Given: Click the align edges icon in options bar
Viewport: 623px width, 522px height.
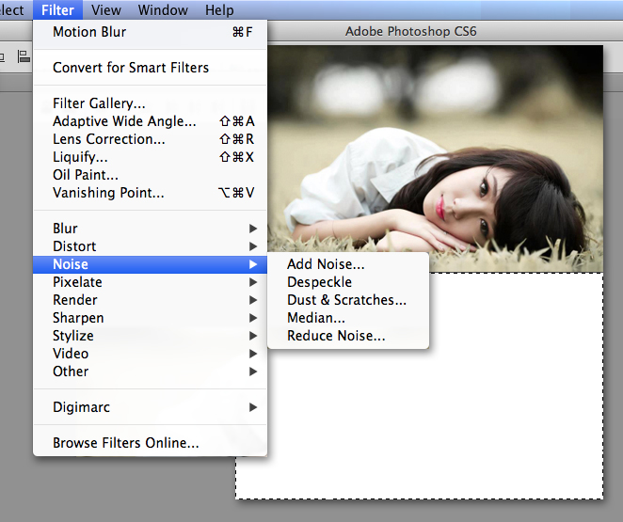Looking at the screenshot, I should (x=23, y=56).
